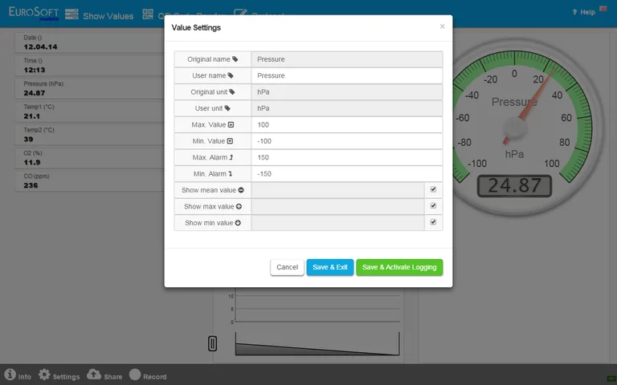Toggle the Show min value checkbox

[x=433, y=222]
